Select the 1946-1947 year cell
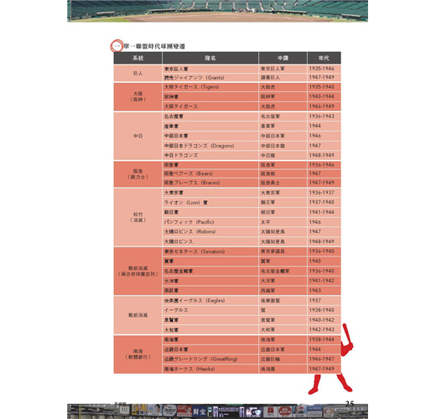 click(324, 359)
